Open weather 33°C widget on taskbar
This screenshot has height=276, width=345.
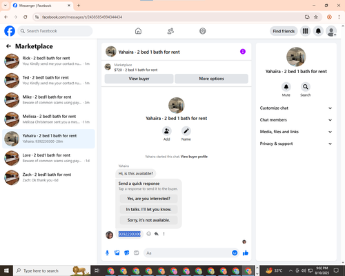[274, 270]
